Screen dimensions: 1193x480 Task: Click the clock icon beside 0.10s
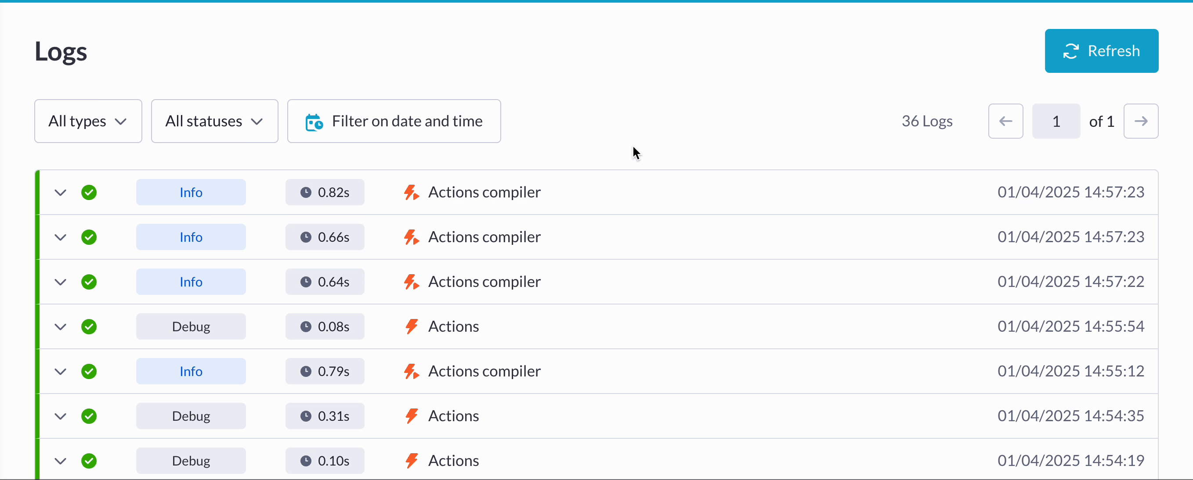[x=306, y=461]
